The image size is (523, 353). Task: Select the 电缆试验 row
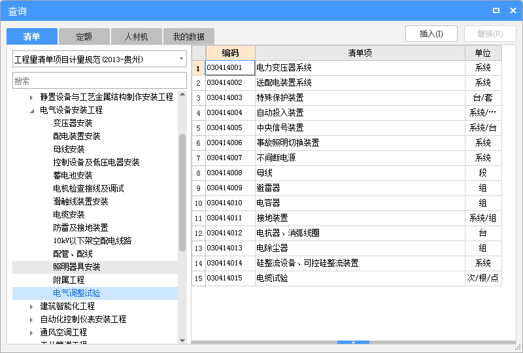pos(347,278)
